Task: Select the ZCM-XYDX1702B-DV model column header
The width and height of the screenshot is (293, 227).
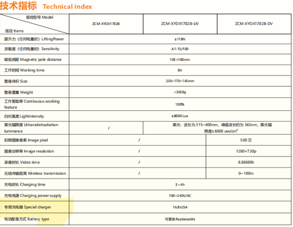Action: click(x=254, y=24)
